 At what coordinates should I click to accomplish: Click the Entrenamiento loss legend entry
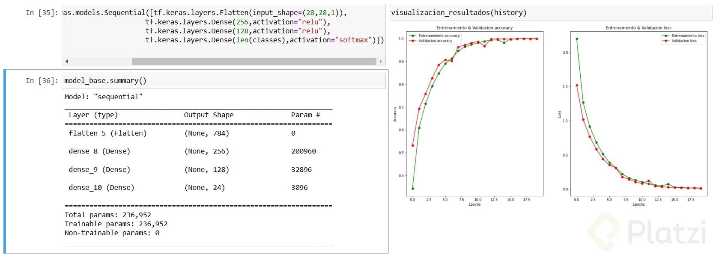[683, 36]
